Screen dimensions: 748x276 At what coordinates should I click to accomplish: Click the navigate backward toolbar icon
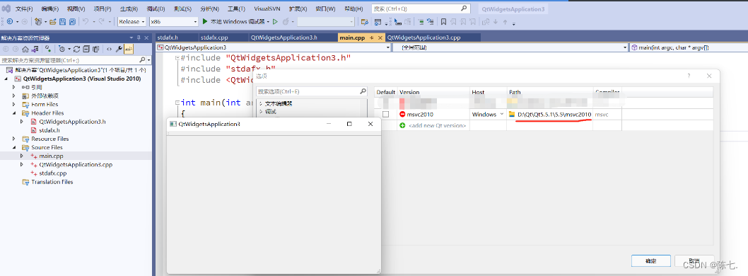click(x=10, y=21)
